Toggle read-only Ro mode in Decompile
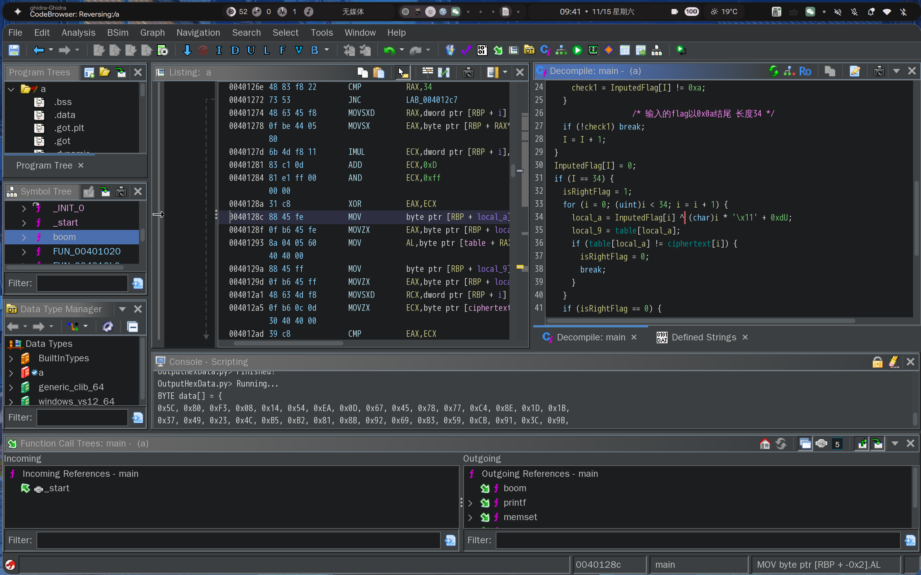This screenshot has height=575, width=921. [805, 71]
